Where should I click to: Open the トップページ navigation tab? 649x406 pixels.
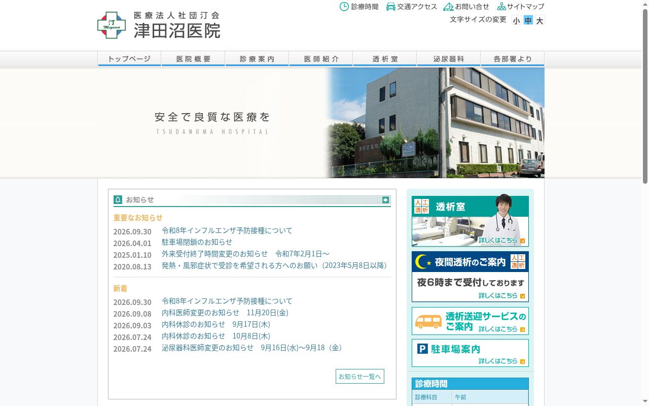pos(129,59)
